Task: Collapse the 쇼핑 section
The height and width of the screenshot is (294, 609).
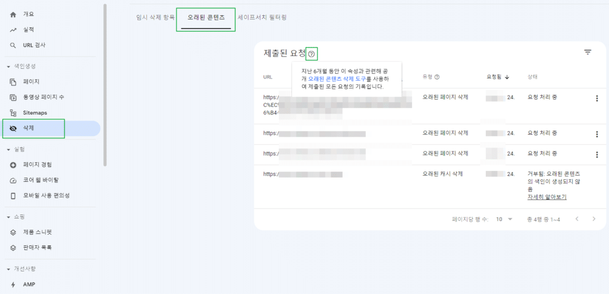Action: 8,217
